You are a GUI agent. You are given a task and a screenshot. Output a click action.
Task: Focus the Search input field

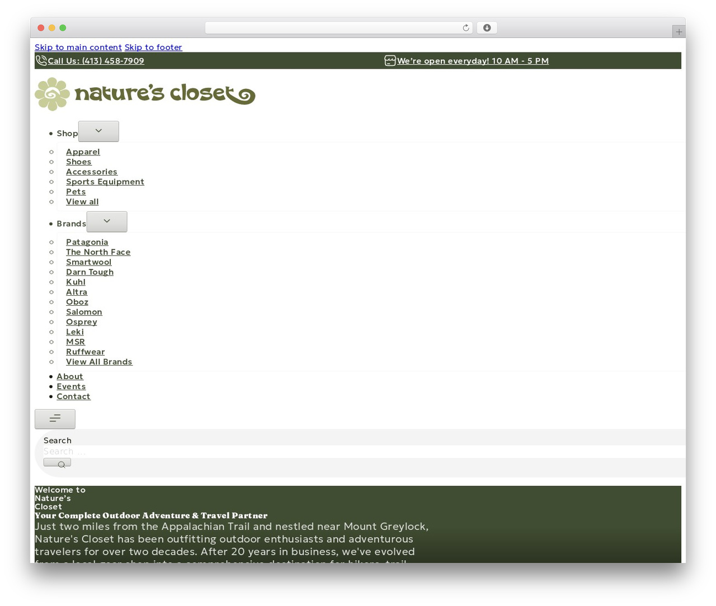pyautogui.click(x=365, y=452)
